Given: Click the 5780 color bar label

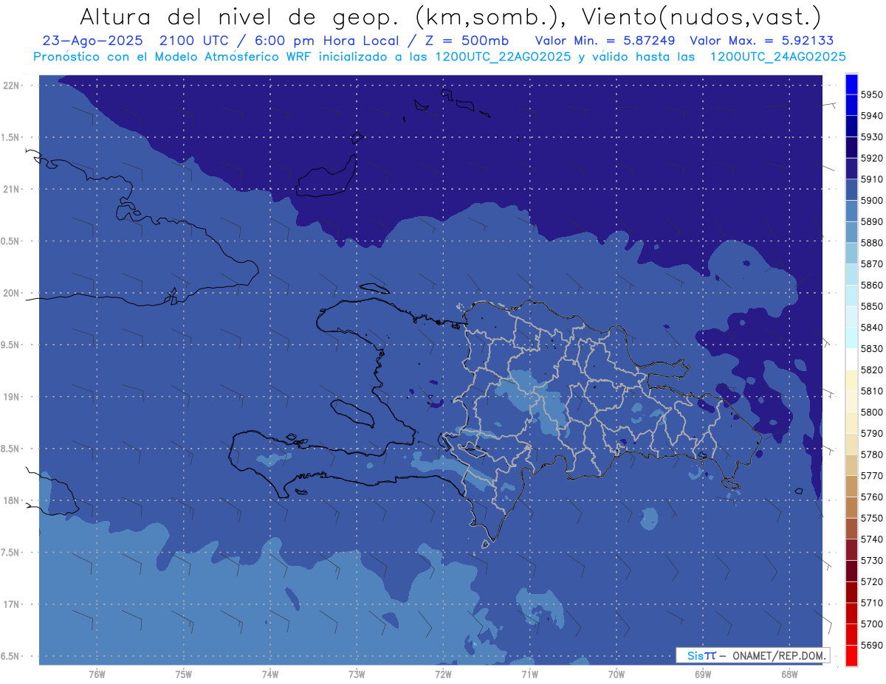Looking at the screenshot, I should [x=871, y=455].
